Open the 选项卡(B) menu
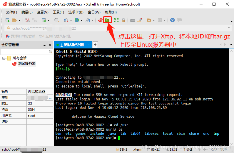Image resolution: width=234 pixels, height=153 pixels. [x=76, y=12]
